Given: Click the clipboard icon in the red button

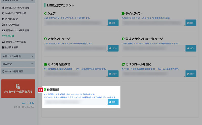Looking at the screenshot, I should 18,86.
